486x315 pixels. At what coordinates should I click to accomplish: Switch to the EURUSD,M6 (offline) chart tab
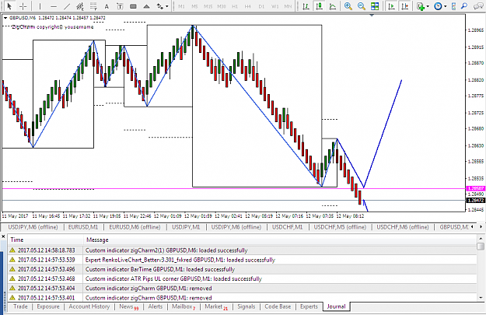tap(135, 227)
